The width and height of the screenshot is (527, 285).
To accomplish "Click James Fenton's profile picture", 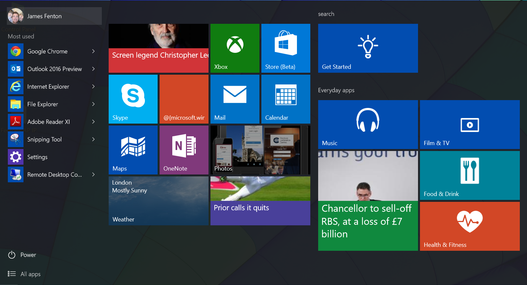I will click(x=16, y=16).
